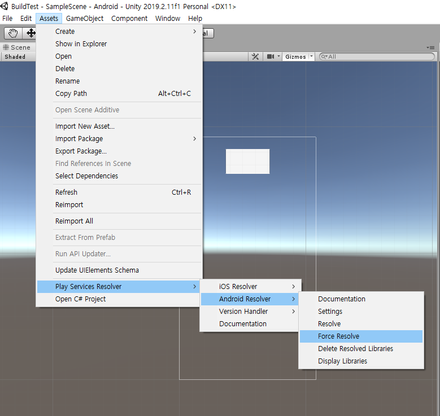
Task: Select the Move tool icon
Action: (x=30, y=33)
